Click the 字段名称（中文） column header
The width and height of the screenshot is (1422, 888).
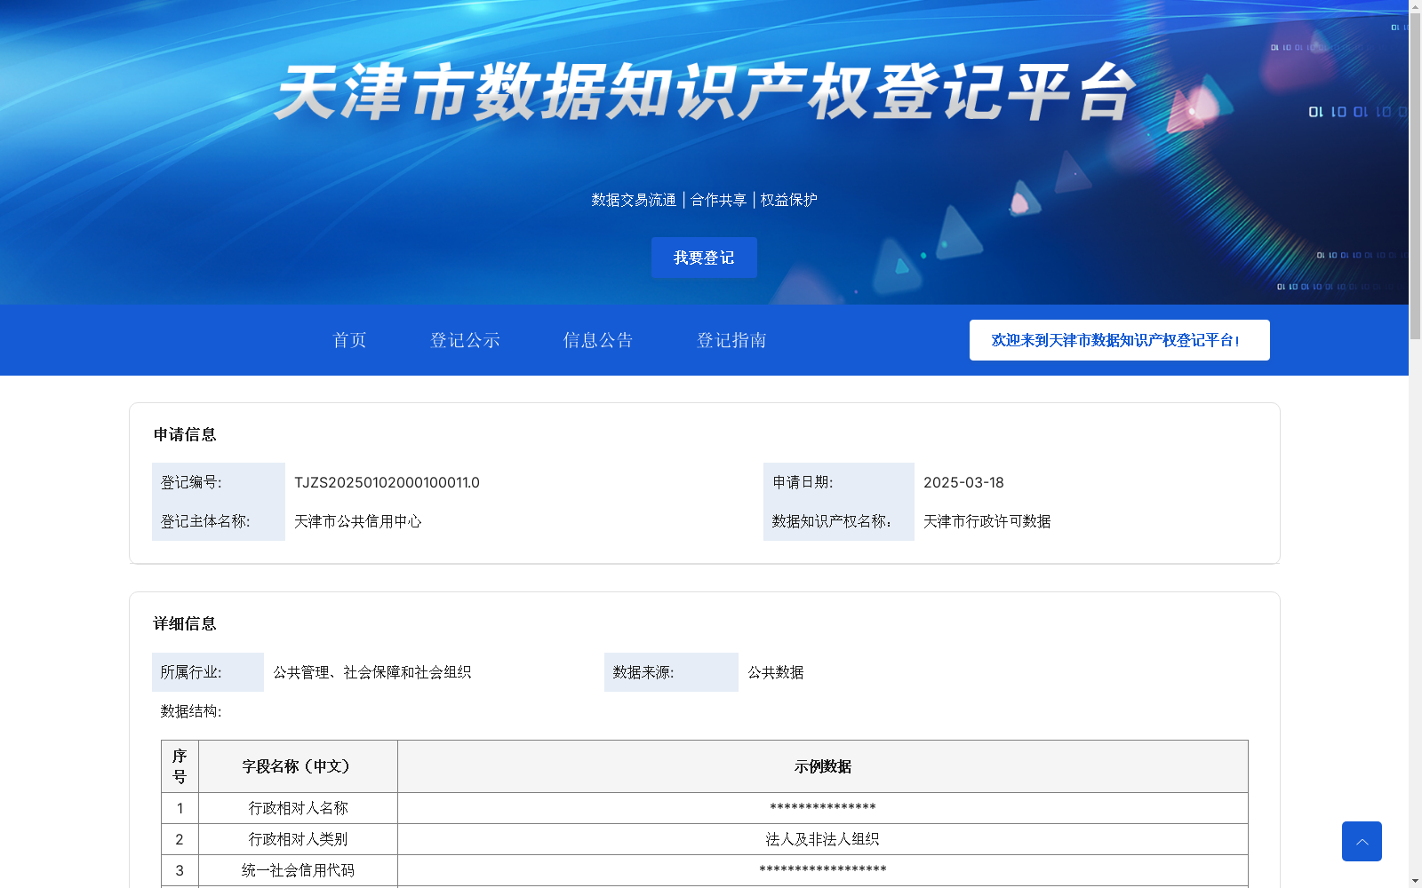(x=298, y=766)
